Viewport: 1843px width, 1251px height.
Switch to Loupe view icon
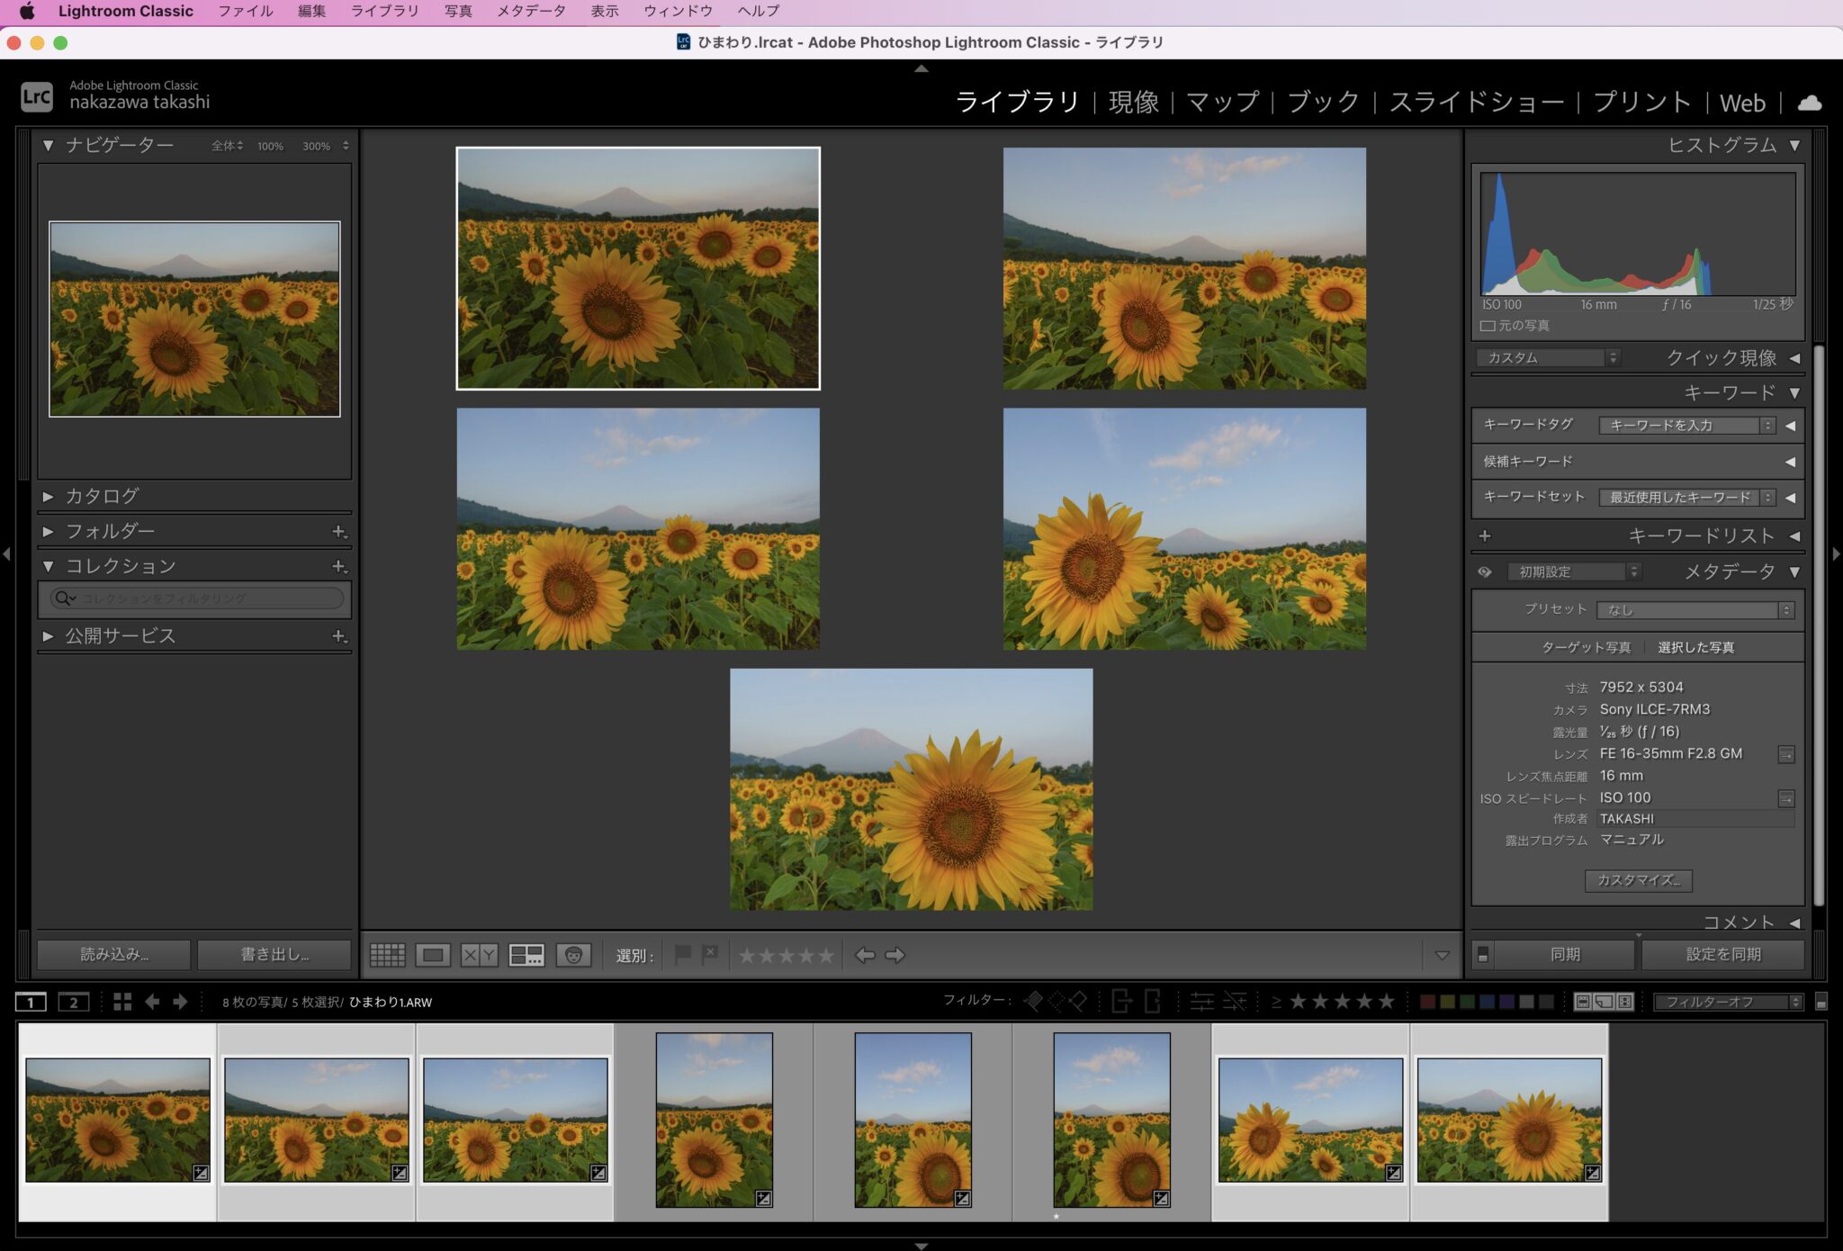433,955
